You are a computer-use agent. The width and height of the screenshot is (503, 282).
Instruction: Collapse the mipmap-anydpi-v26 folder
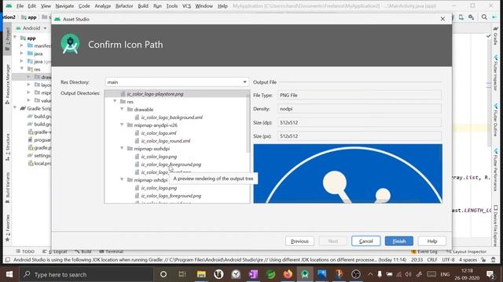pyautogui.click(x=122, y=125)
